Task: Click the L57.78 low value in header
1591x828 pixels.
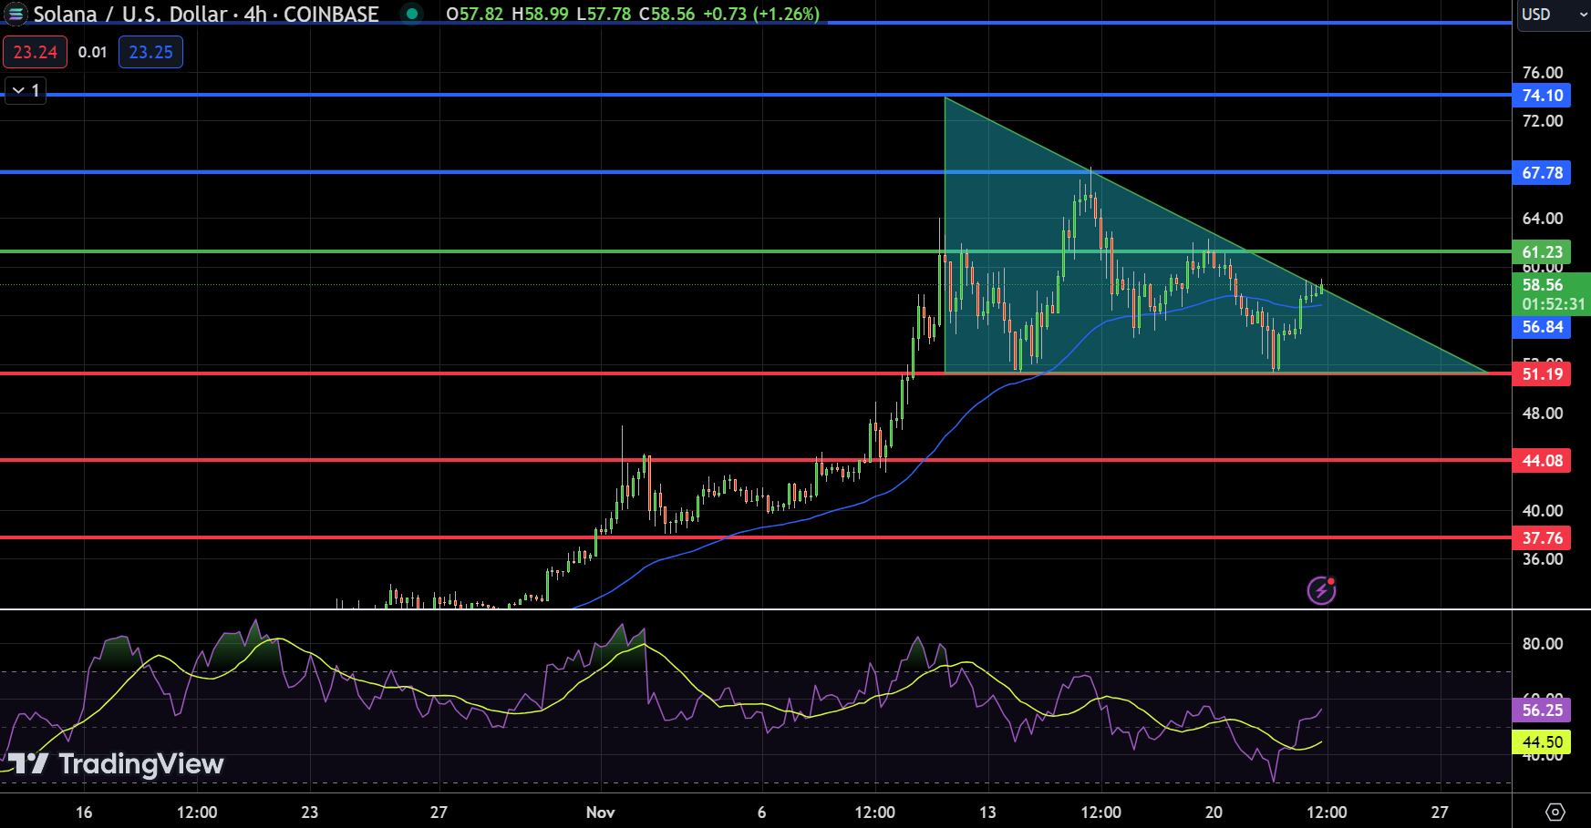Action: coord(604,14)
